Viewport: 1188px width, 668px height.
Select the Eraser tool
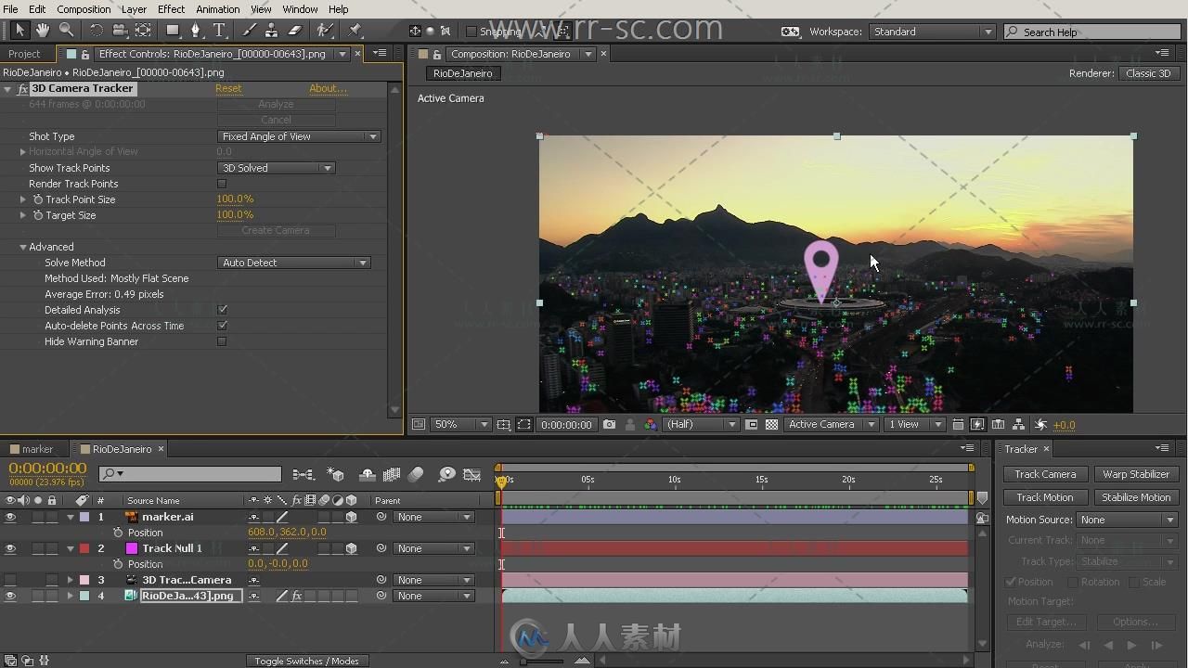pos(295,31)
